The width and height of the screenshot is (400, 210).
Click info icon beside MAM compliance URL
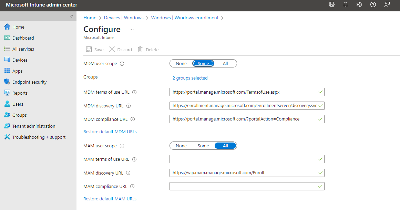pyautogui.click(x=132, y=187)
